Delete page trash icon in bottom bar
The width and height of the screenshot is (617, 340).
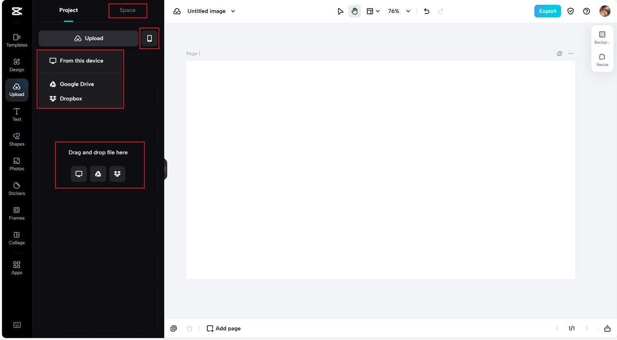pyautogui.click(x=189, y=328)
